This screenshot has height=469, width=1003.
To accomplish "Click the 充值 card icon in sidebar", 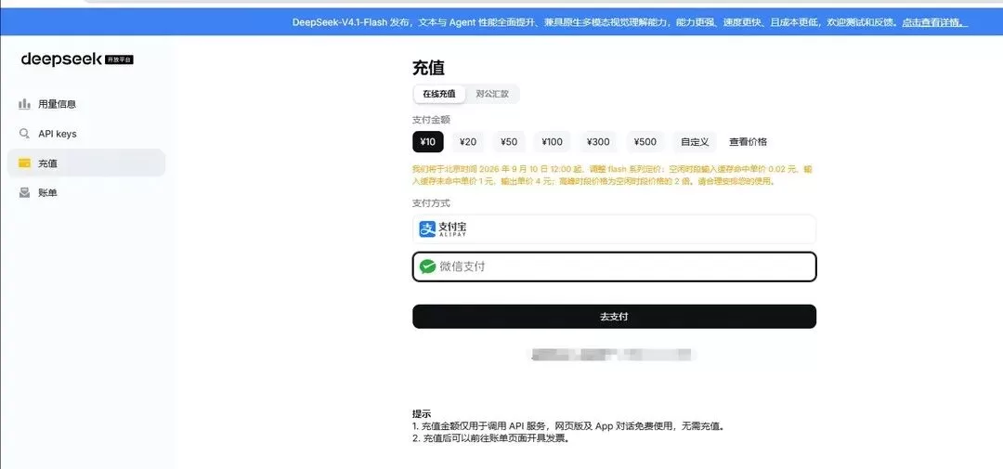I will (25, 163).
